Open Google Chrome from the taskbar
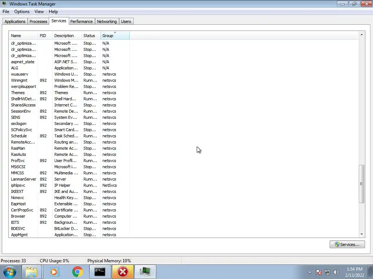 (77, 272)
